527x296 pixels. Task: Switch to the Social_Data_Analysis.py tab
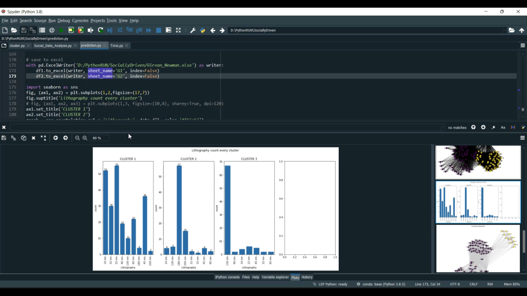(53, 46)
